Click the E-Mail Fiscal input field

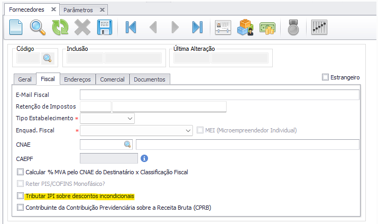[219, 95]
